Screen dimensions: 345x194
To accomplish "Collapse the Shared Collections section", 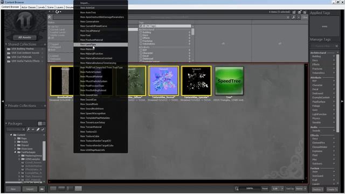I will (x=6, y=44).
